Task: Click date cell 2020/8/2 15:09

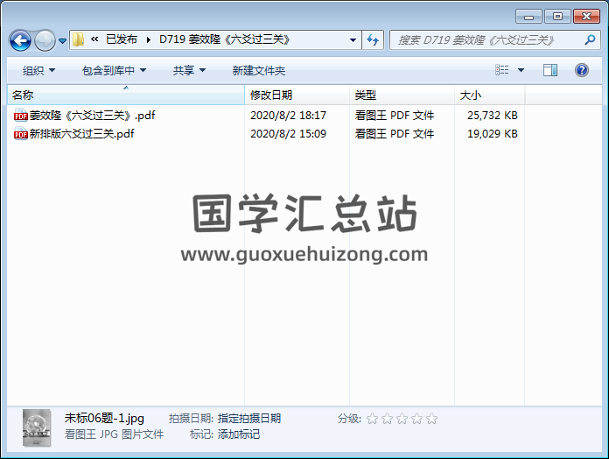Action: pyautogui.click(x=288, y=134)
